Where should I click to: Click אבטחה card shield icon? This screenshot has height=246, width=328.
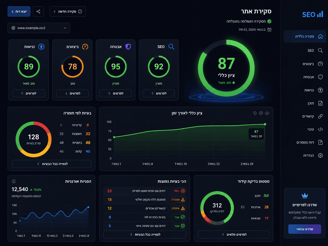point(128,46)
